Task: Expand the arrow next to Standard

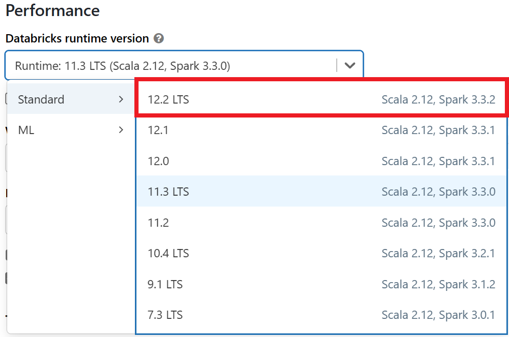Action: (121, 99)
